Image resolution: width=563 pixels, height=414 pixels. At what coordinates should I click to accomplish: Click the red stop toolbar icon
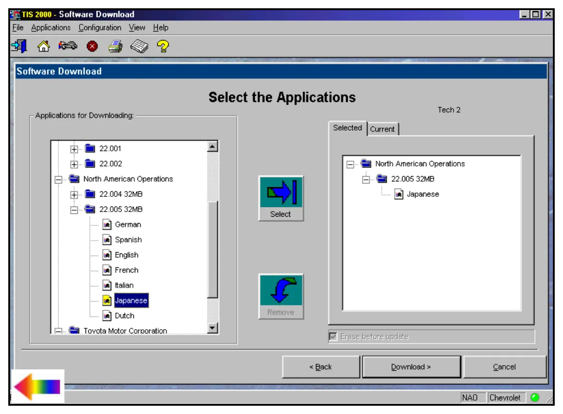point(92,46)
